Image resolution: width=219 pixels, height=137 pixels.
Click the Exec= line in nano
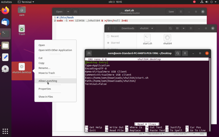coord(117,78)
